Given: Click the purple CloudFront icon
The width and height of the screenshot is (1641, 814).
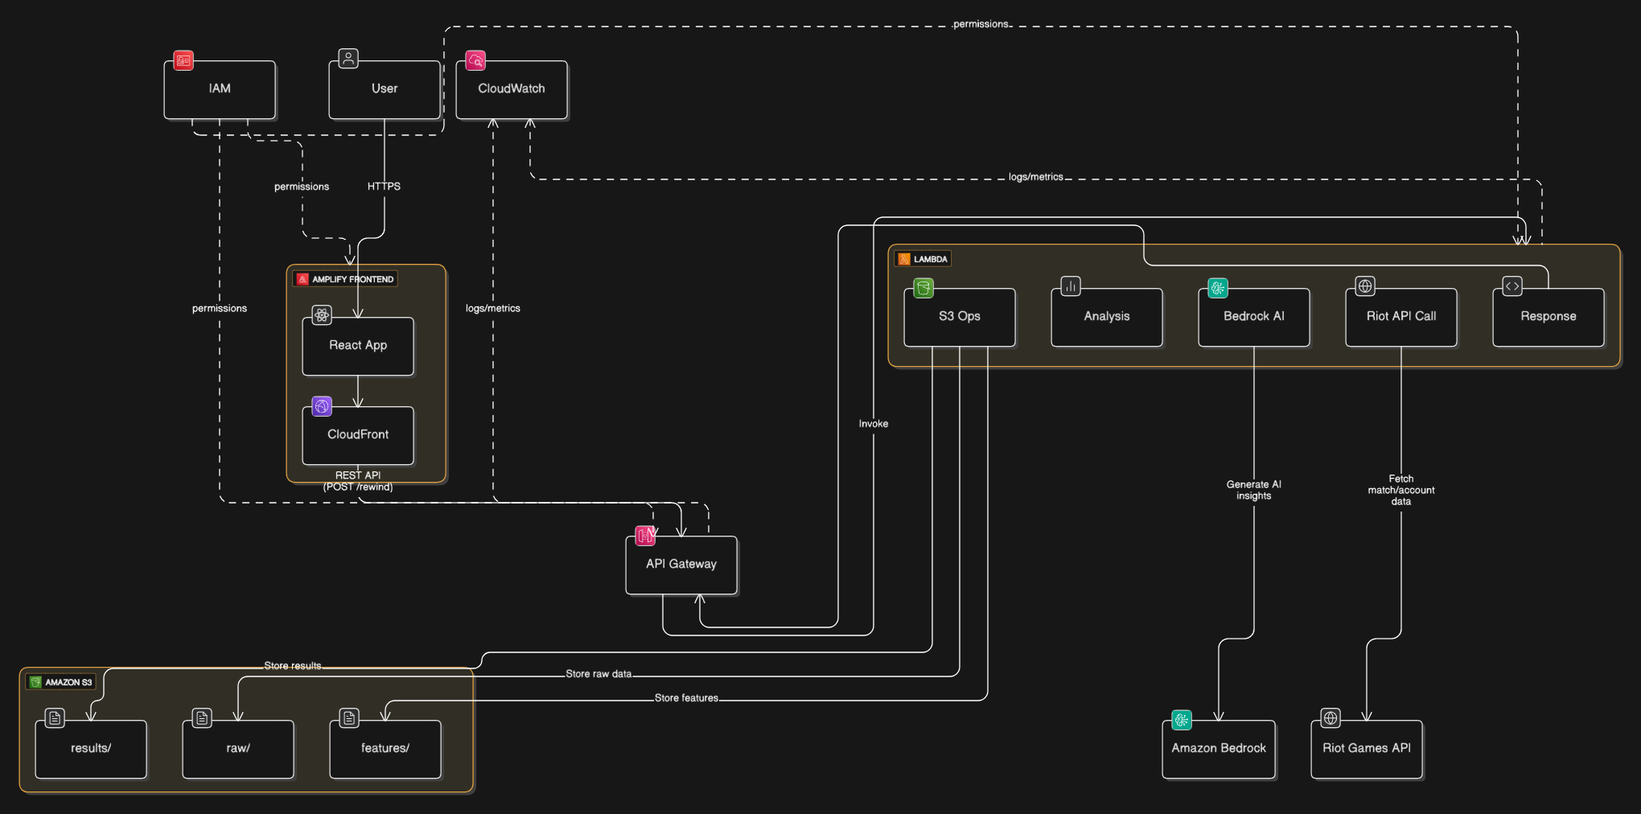Looking at the screenshot, I should [322, 406].
